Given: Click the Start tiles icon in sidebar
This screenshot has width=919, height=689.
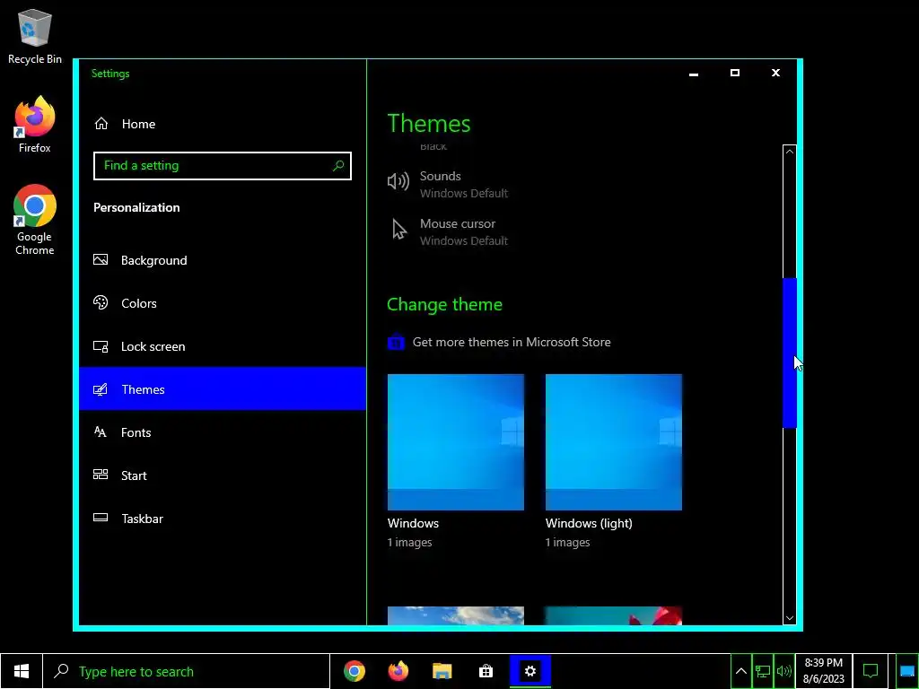Looking at the screenshot, I should [101, 475].
